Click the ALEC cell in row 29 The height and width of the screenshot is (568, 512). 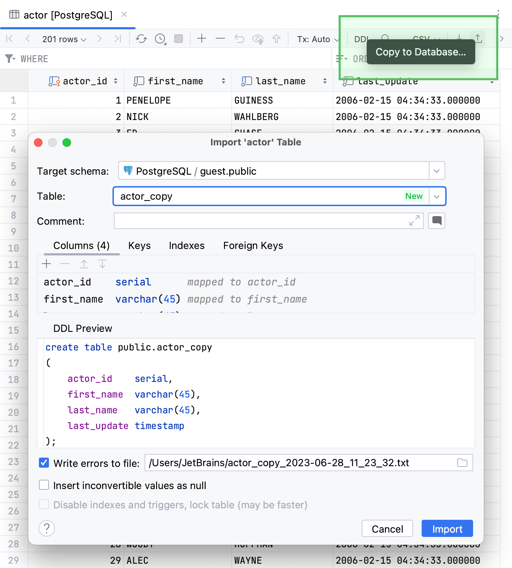[177, 560]
